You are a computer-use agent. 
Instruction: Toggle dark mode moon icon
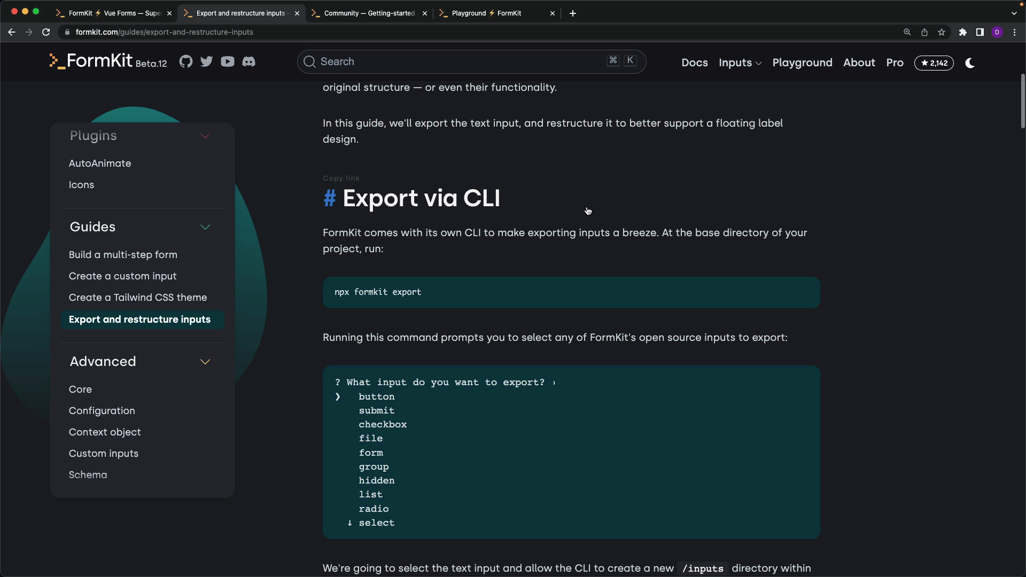point(970,63)
